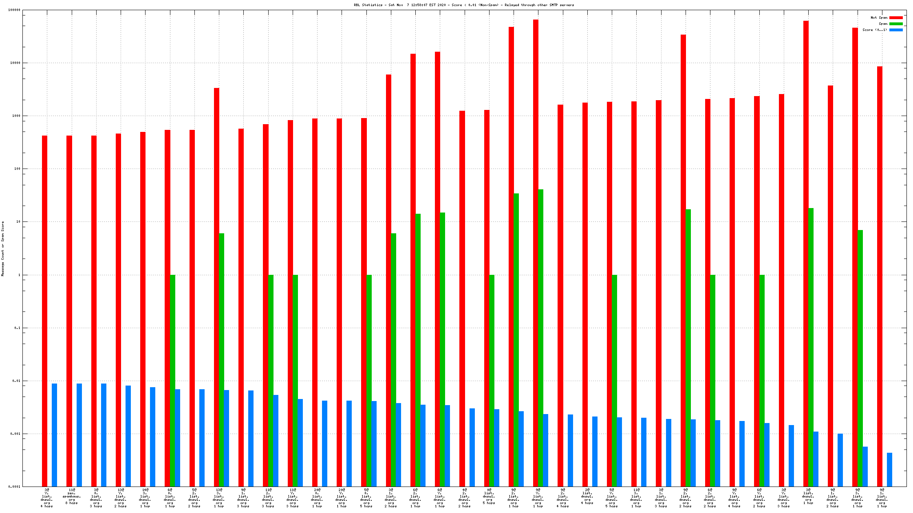
Task: Click the zen.spamhaus.org 8 hops axis label
Action: [71, 496]
